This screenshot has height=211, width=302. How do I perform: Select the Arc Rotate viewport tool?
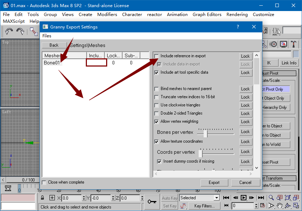point(287,206)
